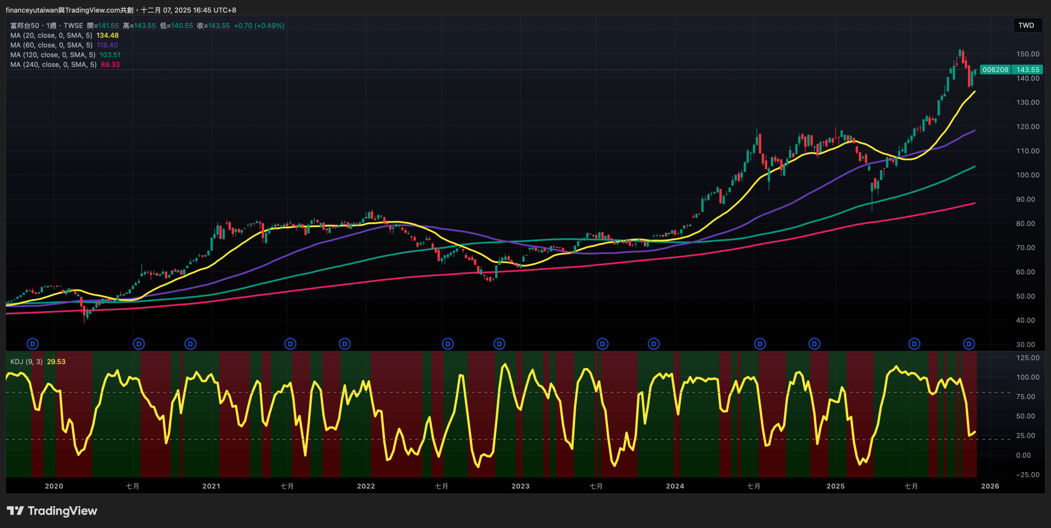The image size is (1051, 528).
Task: Select the MA 240 indicator legend
Action: coord(53,65)
